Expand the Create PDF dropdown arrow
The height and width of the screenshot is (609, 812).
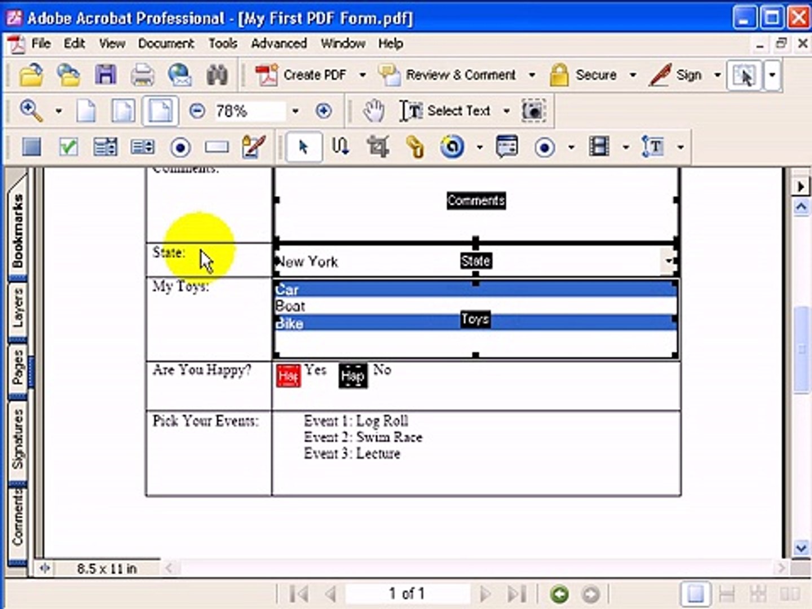click(x=362, y=75)
